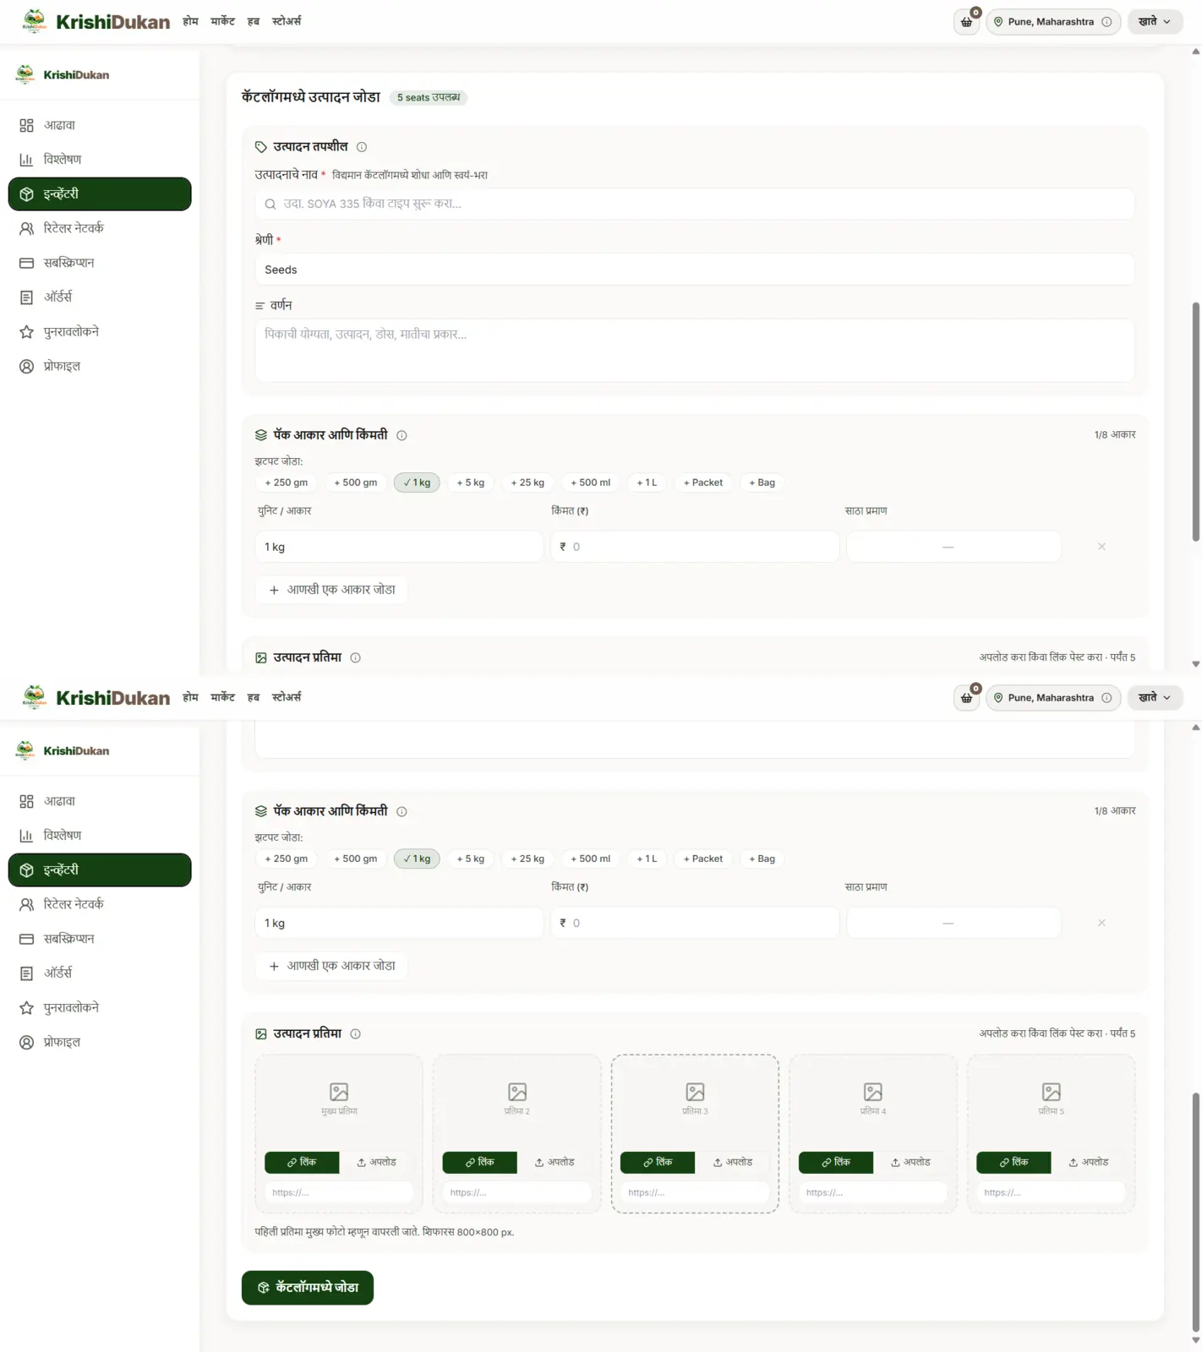This screenshot has height=1352, width=1202.
Task: Switch मुख्य प्रतिमा slot to अपलोड mode
Action: 376,1163
